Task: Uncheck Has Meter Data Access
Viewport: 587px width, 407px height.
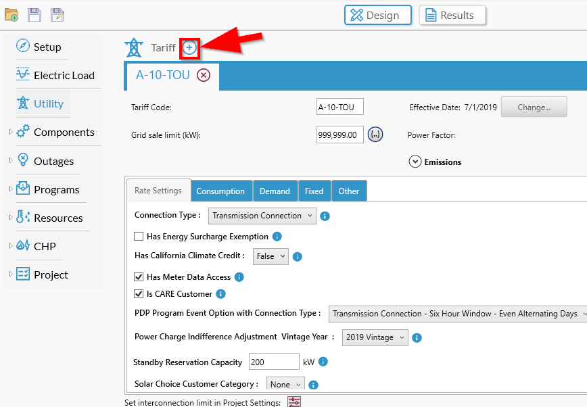Action: (139, 277)
